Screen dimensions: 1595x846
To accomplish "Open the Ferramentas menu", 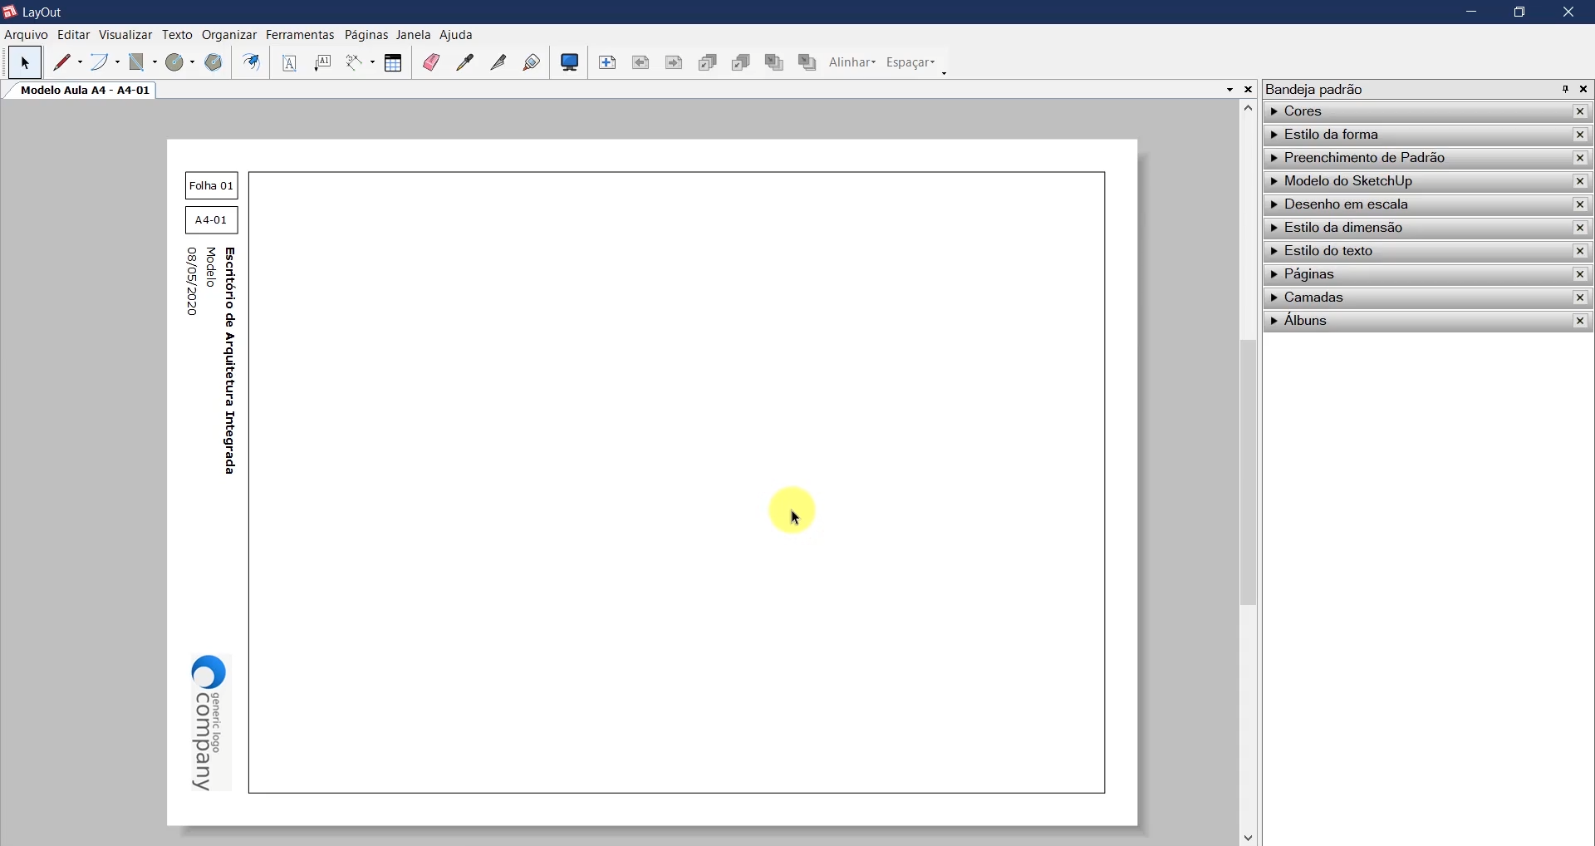I will pyautogui.click(x=300, y=36).
